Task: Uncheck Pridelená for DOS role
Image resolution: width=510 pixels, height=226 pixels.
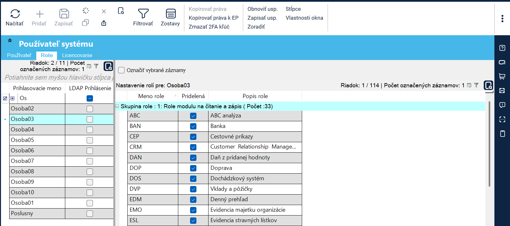Action: coord(193,179)
